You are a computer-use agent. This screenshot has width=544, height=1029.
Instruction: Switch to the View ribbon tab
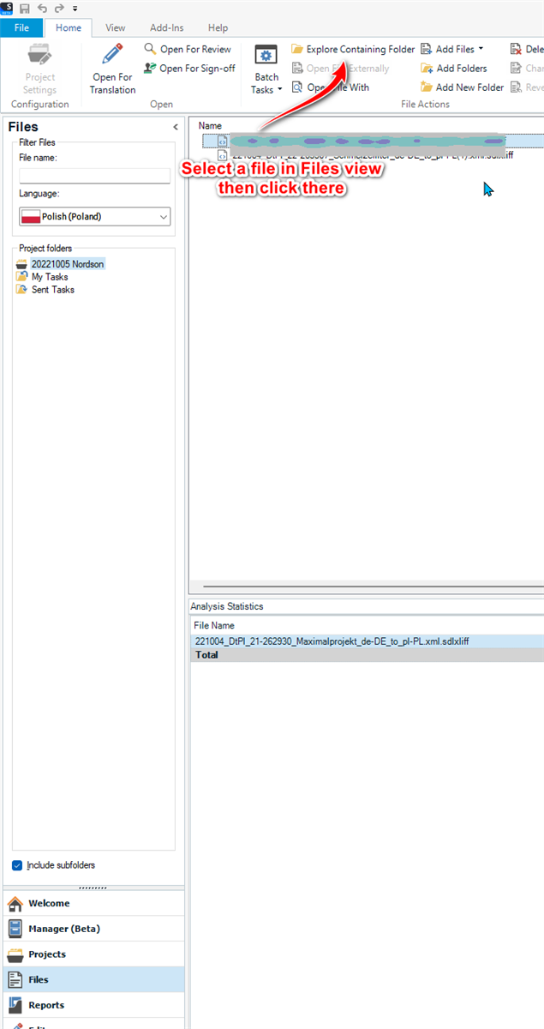[x=115, y=27]
